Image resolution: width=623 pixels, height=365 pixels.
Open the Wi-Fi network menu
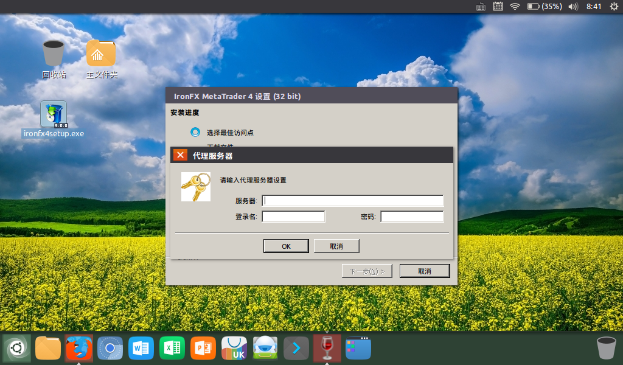515,6
